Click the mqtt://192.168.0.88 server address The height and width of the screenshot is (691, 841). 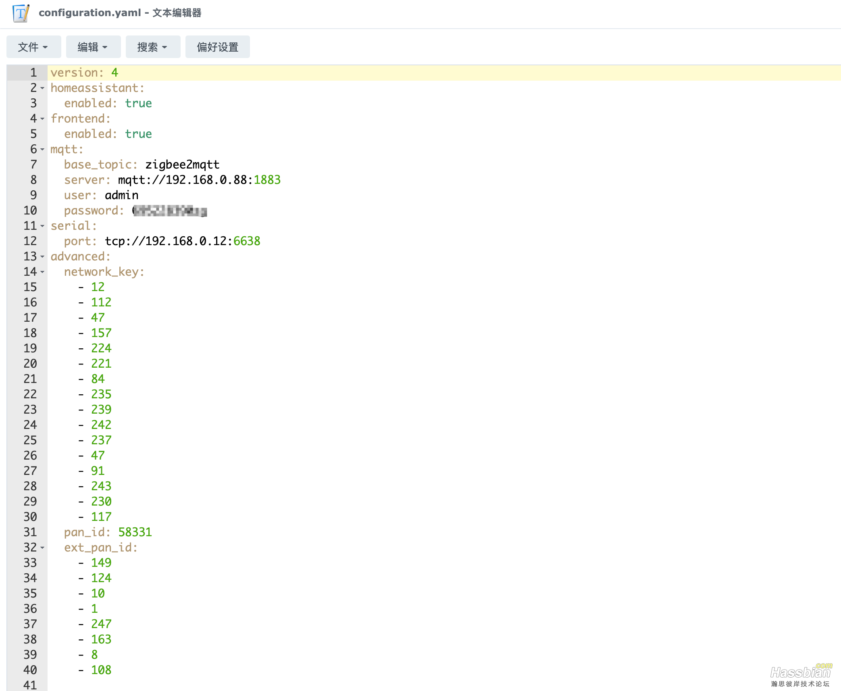coord(183,180)
